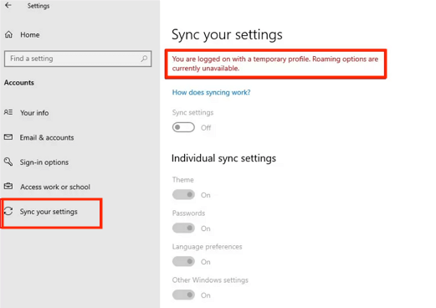The image size is (436, 308).
Task: Click the Off status next to Sync settings
Action: tap(206, 128)
